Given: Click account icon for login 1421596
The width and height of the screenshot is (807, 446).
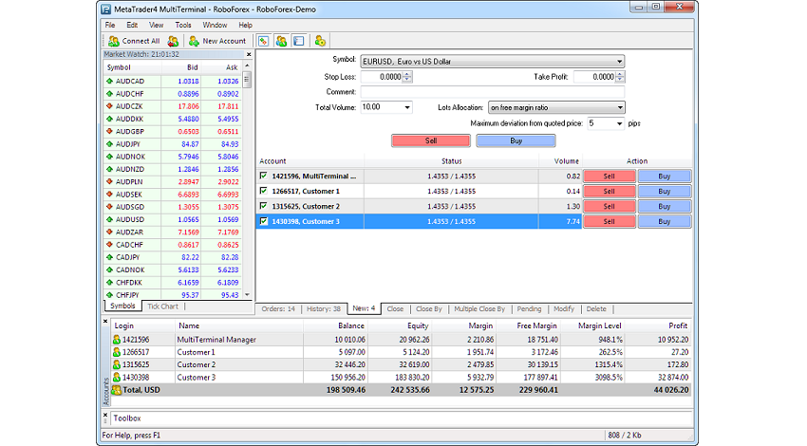Looking at the screenshot, I should (117, 340).
